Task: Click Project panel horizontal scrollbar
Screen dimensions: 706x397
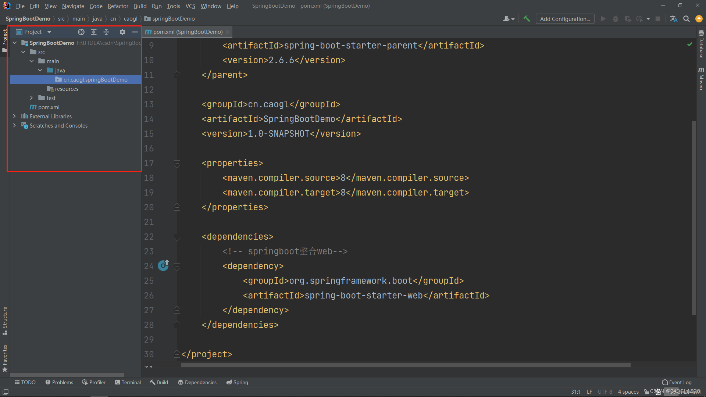Action: pos(67,375)
